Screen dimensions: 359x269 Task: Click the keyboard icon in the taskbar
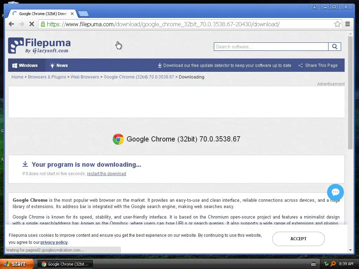[313, 264]
